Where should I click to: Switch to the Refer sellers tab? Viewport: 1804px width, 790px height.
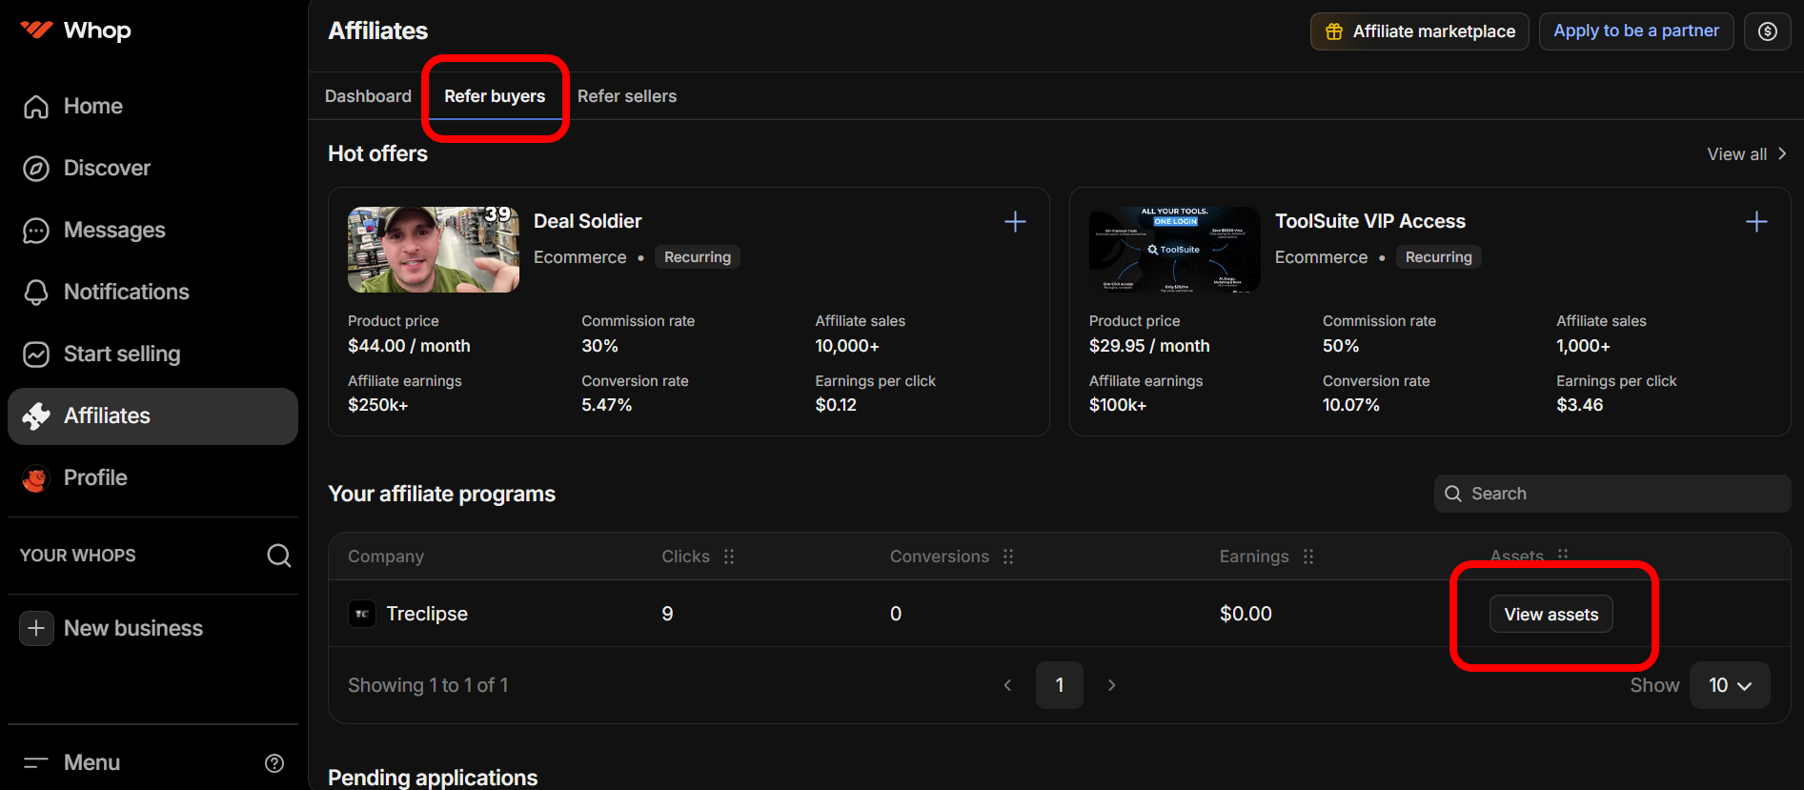click(627, 96)
